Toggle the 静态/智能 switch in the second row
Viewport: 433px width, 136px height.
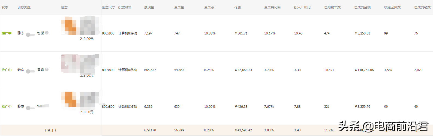(x=30, y=71)
